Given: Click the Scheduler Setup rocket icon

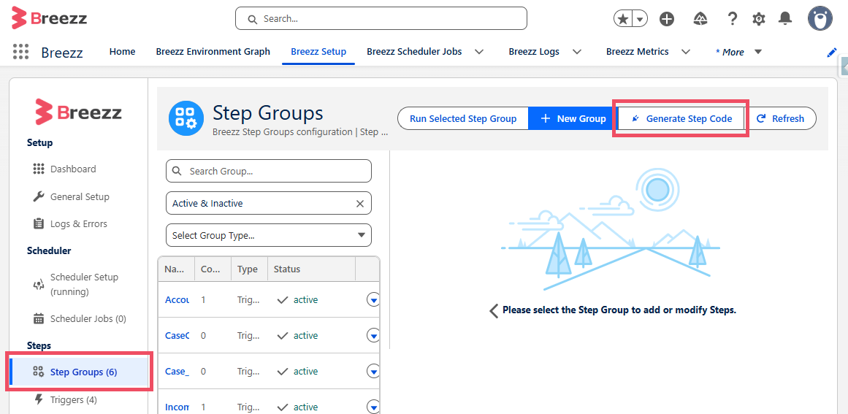Looking at the screenshot, I should pos(39,285).
